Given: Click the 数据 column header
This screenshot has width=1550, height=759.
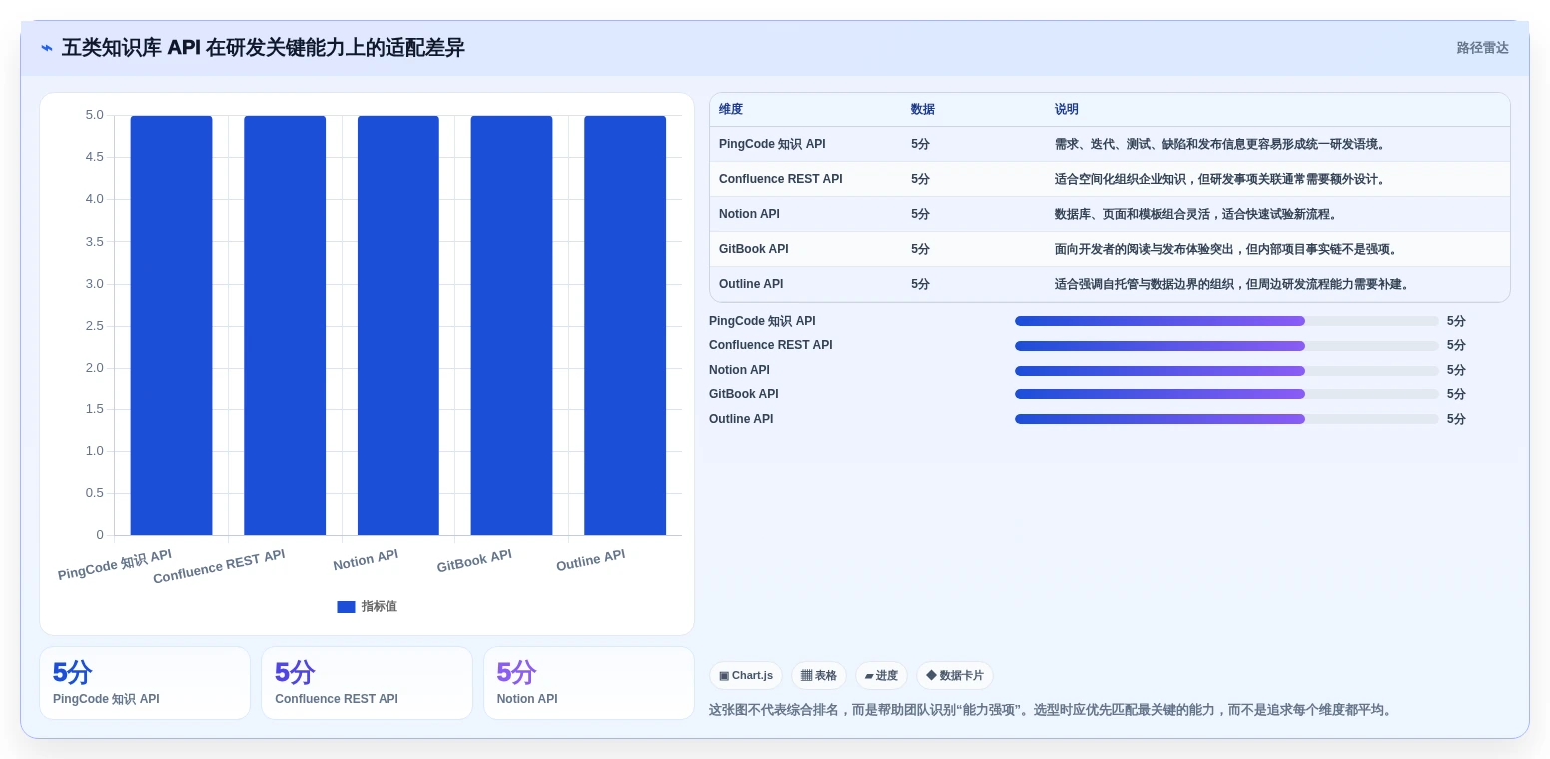Looking at the screenshot, I should 923,109.
